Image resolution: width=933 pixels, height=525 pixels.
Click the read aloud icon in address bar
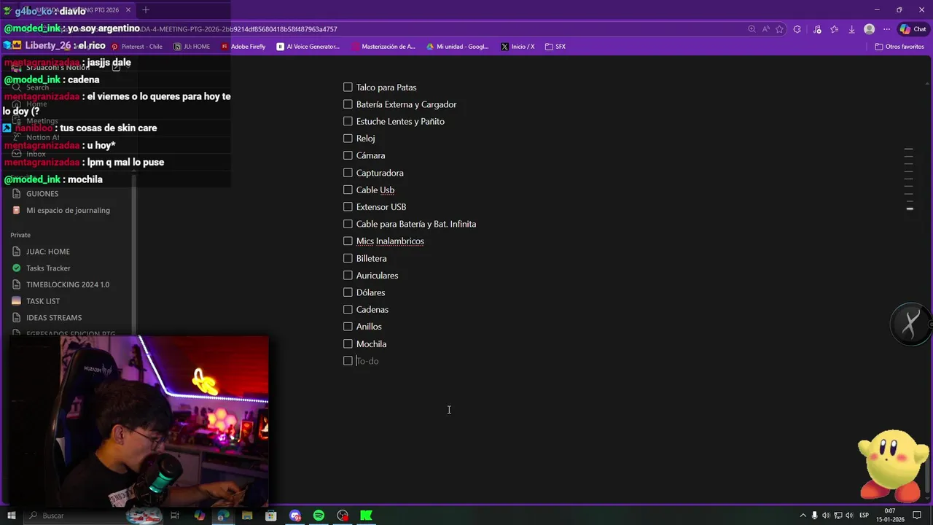(x=765, y=29)
